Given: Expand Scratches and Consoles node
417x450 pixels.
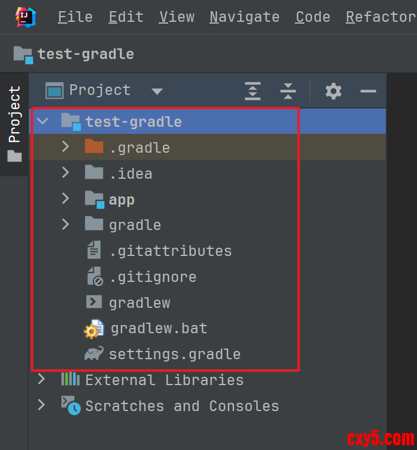Looking at the screenshot, I should tap(41, 406).
